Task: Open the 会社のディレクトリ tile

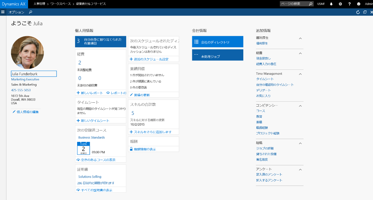Action: [x=217, y=42]
